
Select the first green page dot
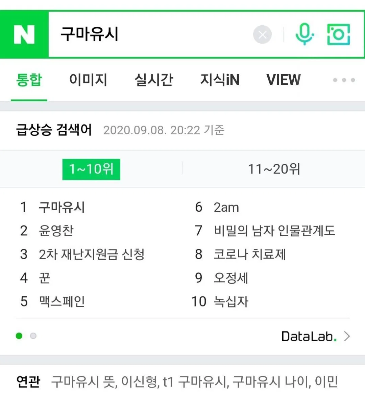[x=19, y=336]
